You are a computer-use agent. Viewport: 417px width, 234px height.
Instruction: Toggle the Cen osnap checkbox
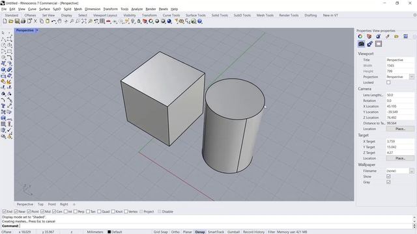click(x=54, y=211)
